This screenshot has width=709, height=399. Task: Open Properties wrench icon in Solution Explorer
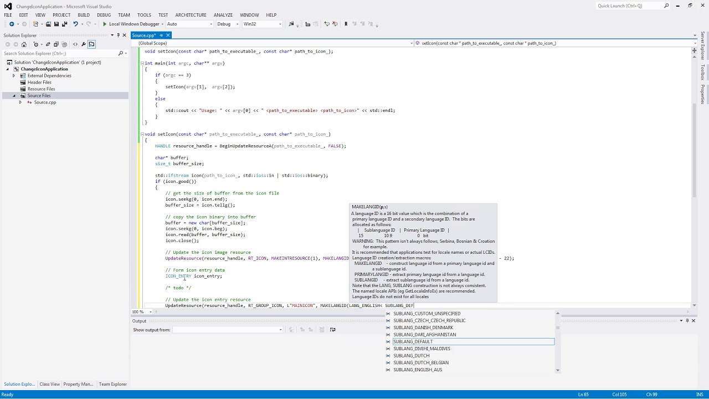[84, 44]
